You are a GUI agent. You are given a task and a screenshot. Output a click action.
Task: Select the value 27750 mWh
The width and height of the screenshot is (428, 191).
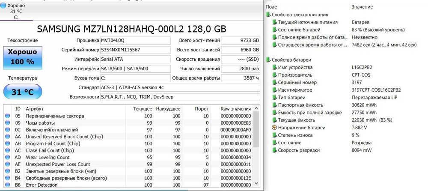point(364,113)
